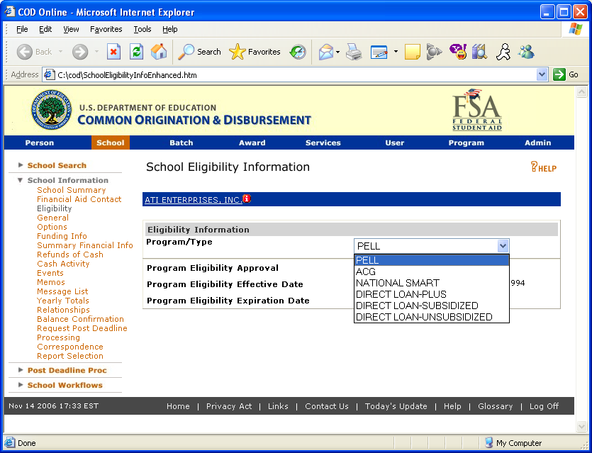Click the Refresh page icon
This screenshot has width=592, height=453.
coord(136,52)
